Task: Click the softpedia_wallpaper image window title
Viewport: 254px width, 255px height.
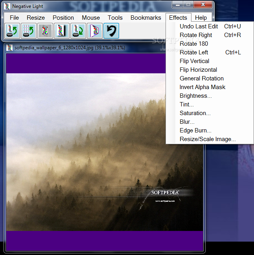Action: 70,48
